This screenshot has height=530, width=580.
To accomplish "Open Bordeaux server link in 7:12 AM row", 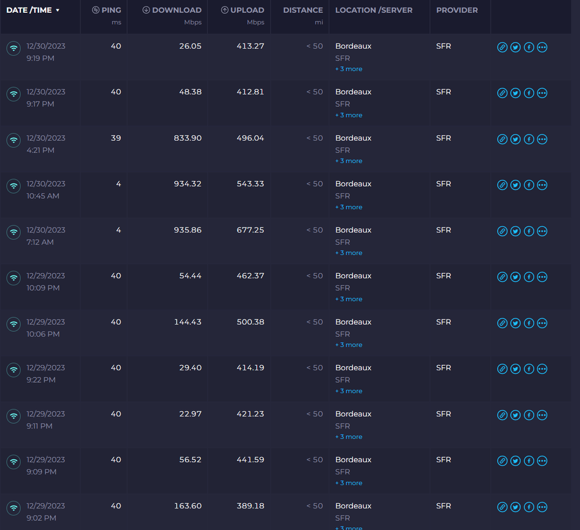I will pyautogui.click(x=353, y=230).
